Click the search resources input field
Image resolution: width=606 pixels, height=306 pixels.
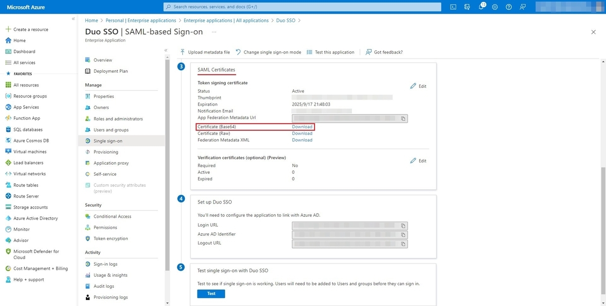301,7
